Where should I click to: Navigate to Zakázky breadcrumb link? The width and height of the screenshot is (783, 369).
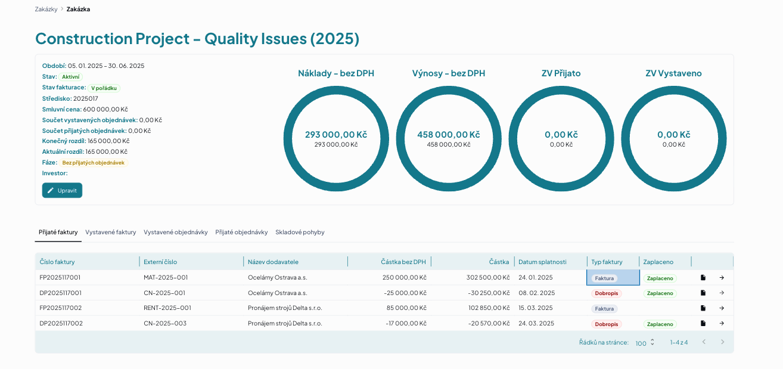(x=46, y=9)
